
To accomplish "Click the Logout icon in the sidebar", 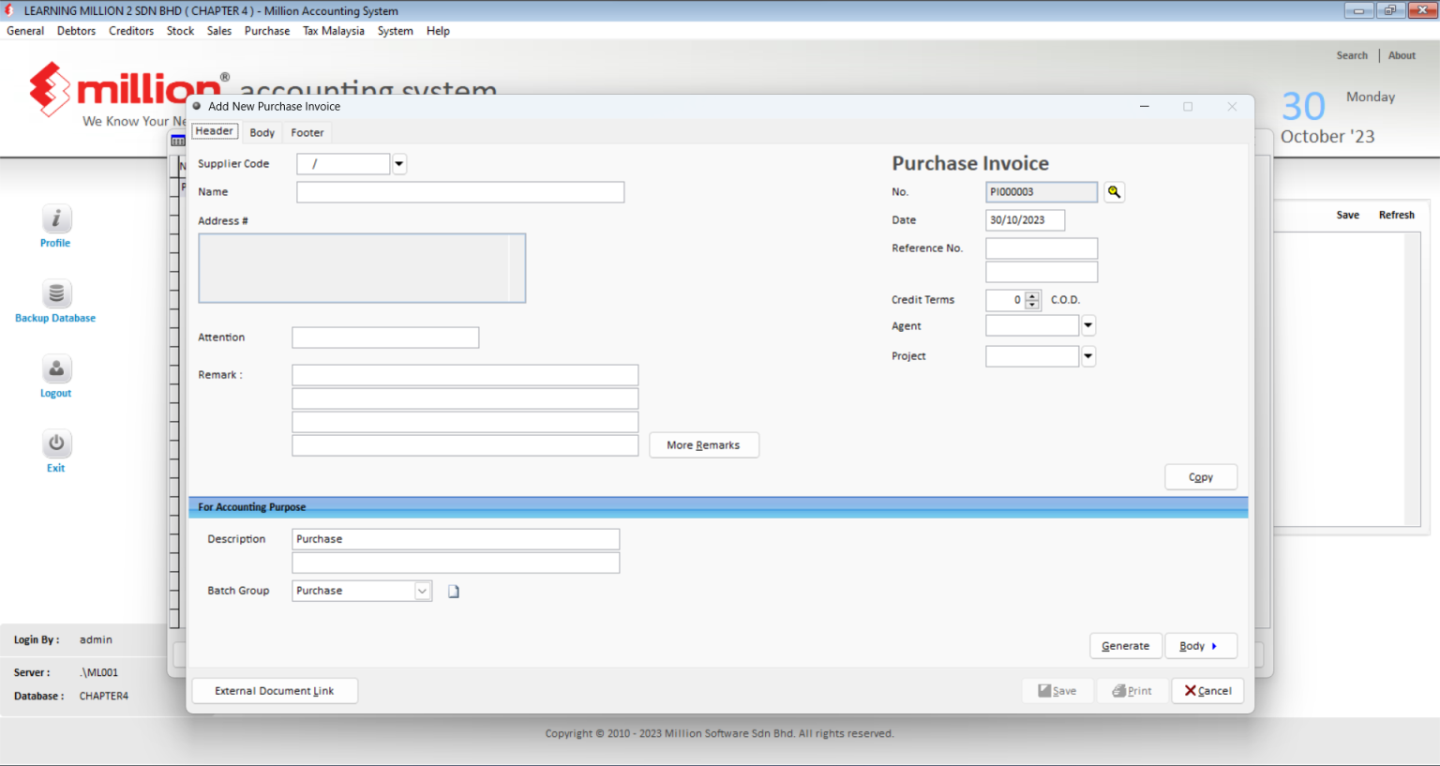I will (55, 368).
